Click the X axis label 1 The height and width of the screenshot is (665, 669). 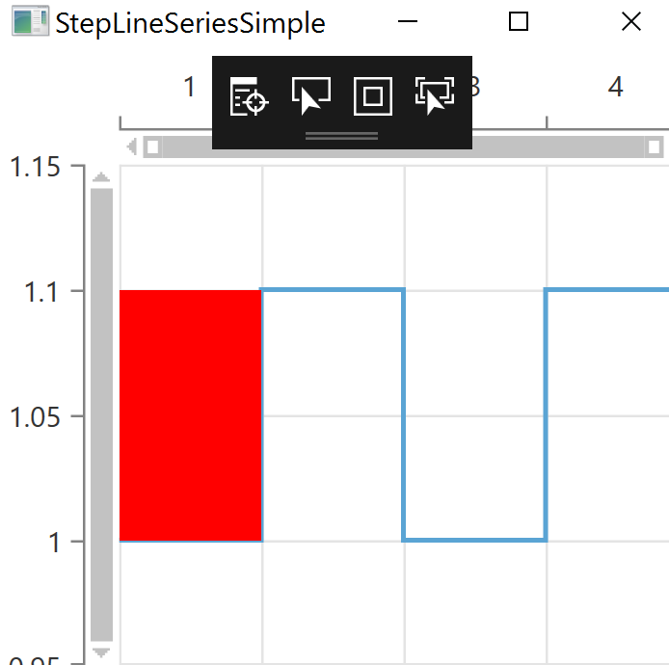click(190, 88)
